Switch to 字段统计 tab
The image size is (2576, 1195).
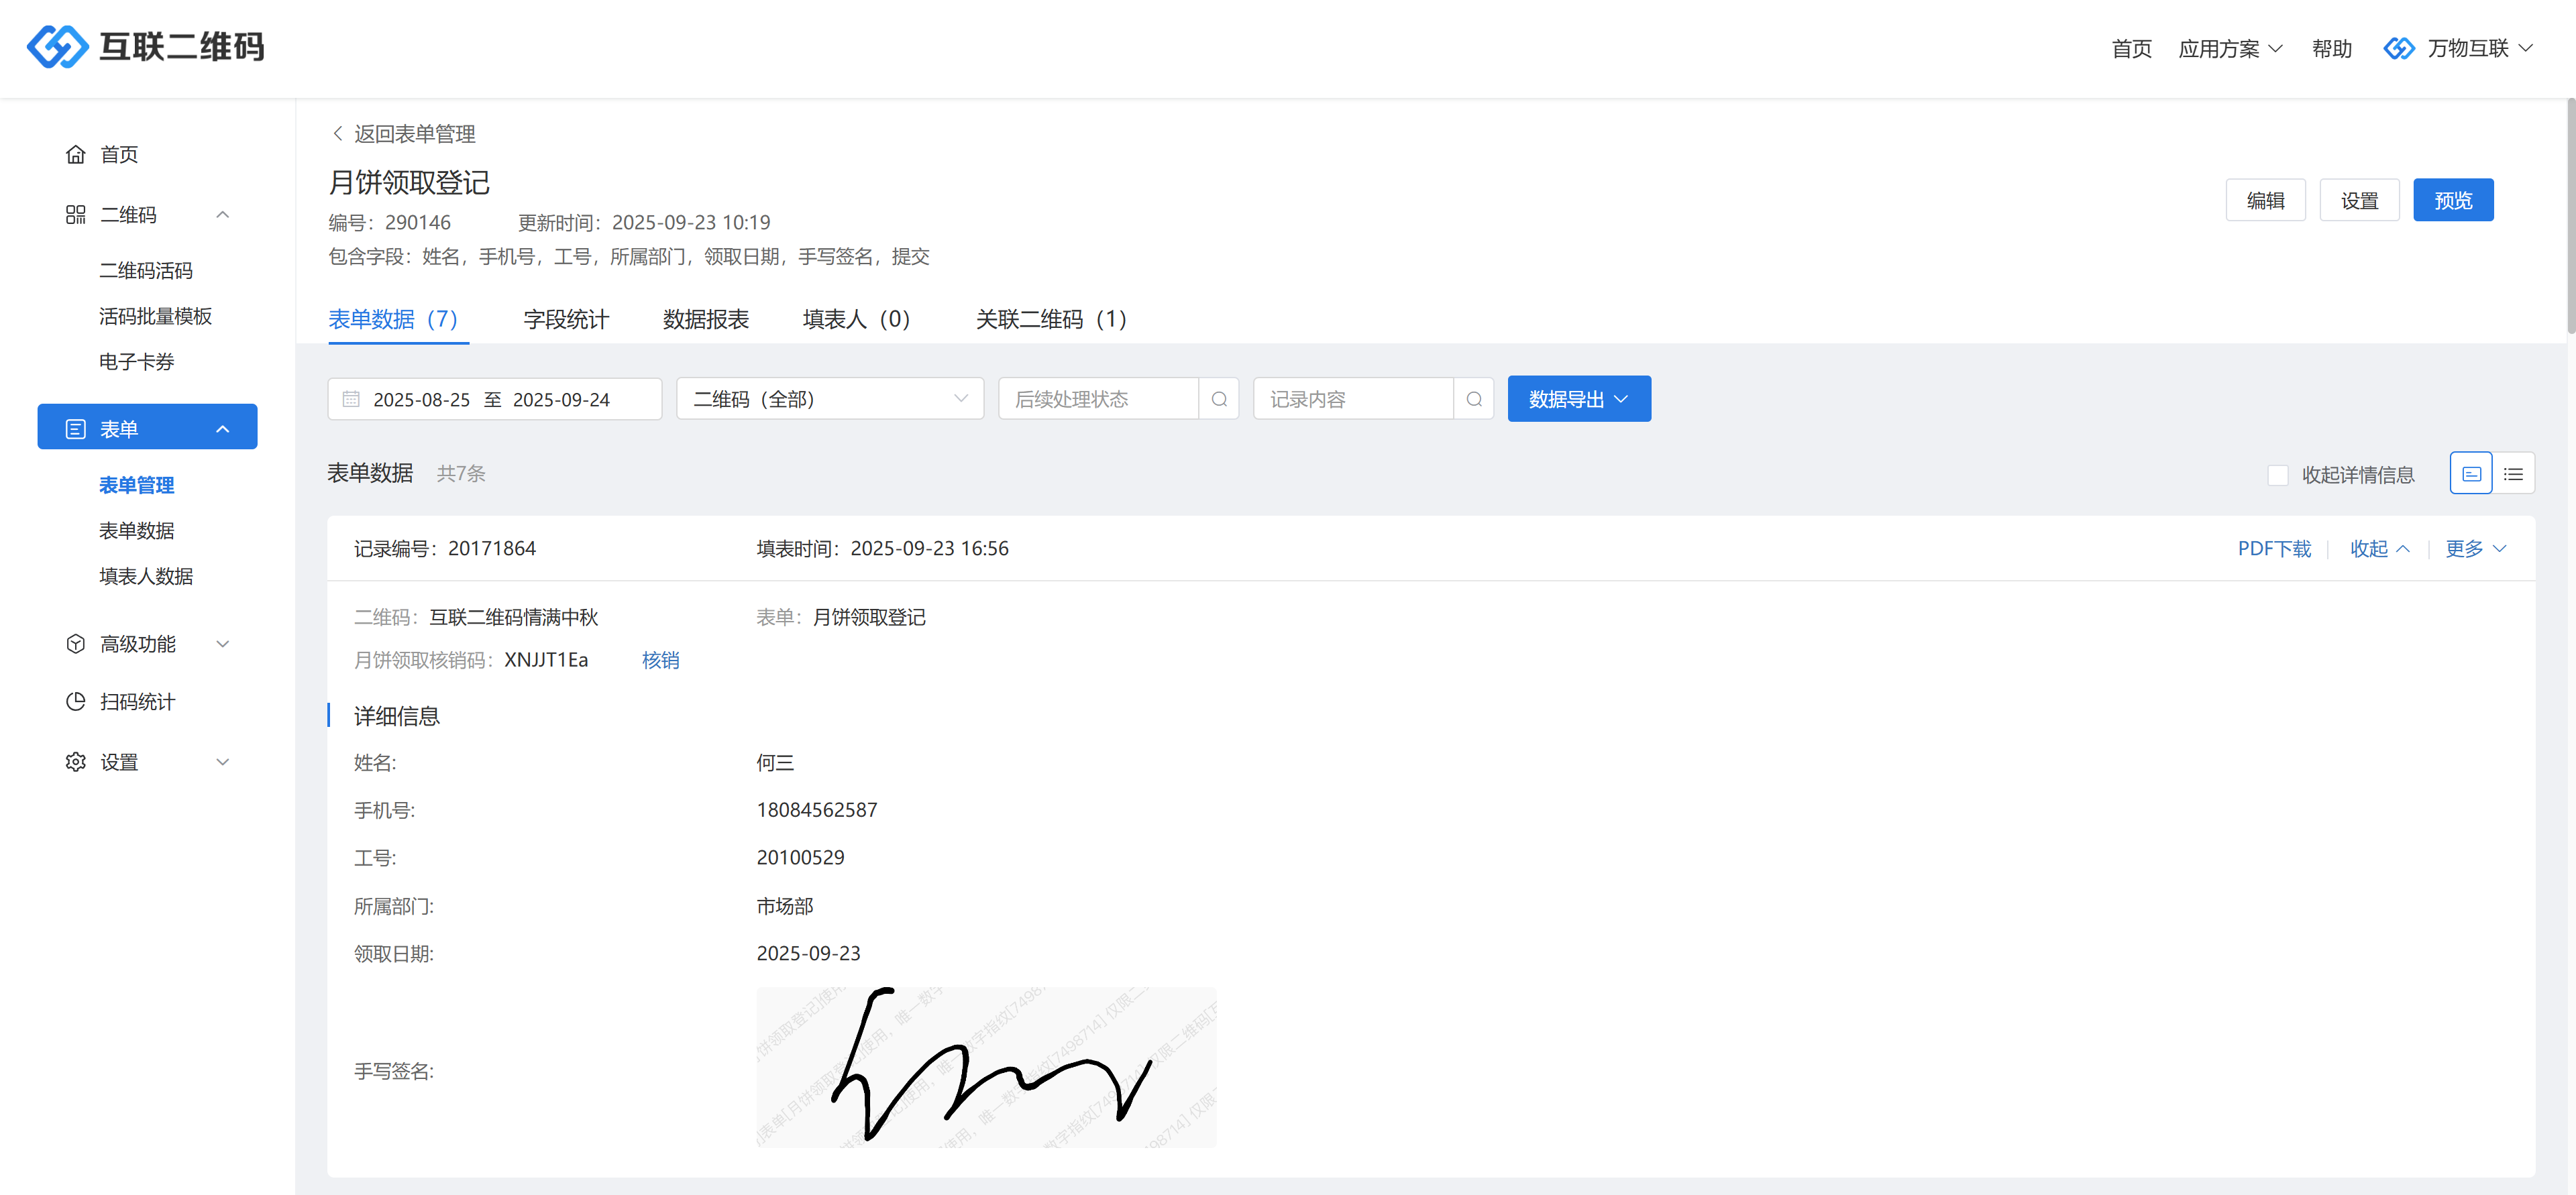(x=566, y=319)
